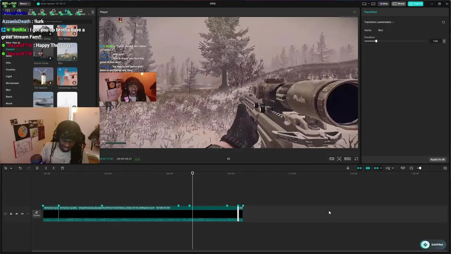
Task: Select the Light transition category
Action: click(9, 76)
